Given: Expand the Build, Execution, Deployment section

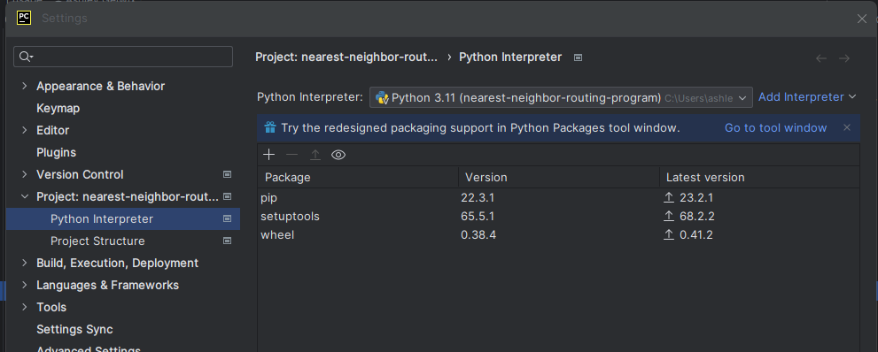Looking at the screenshot, I should point(24,263).
